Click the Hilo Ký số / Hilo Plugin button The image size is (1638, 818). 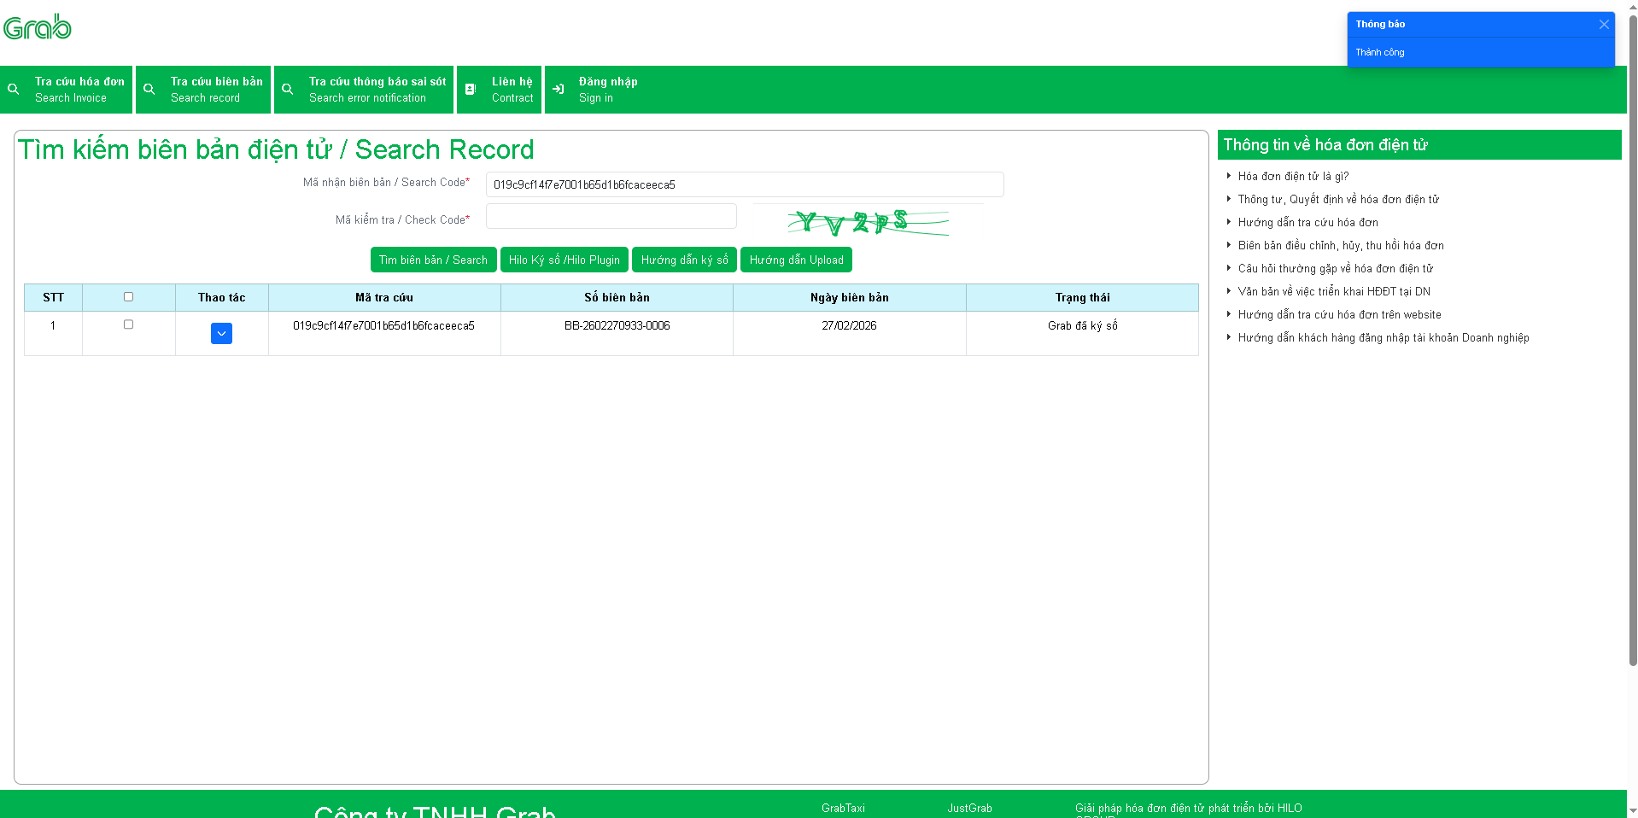tap(564, 260)
